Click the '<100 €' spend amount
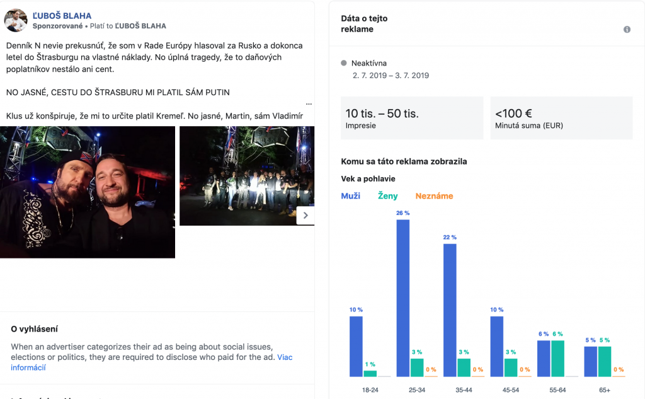Image resolution: width=645 pixels, height=399 pixels. point(513,113)
